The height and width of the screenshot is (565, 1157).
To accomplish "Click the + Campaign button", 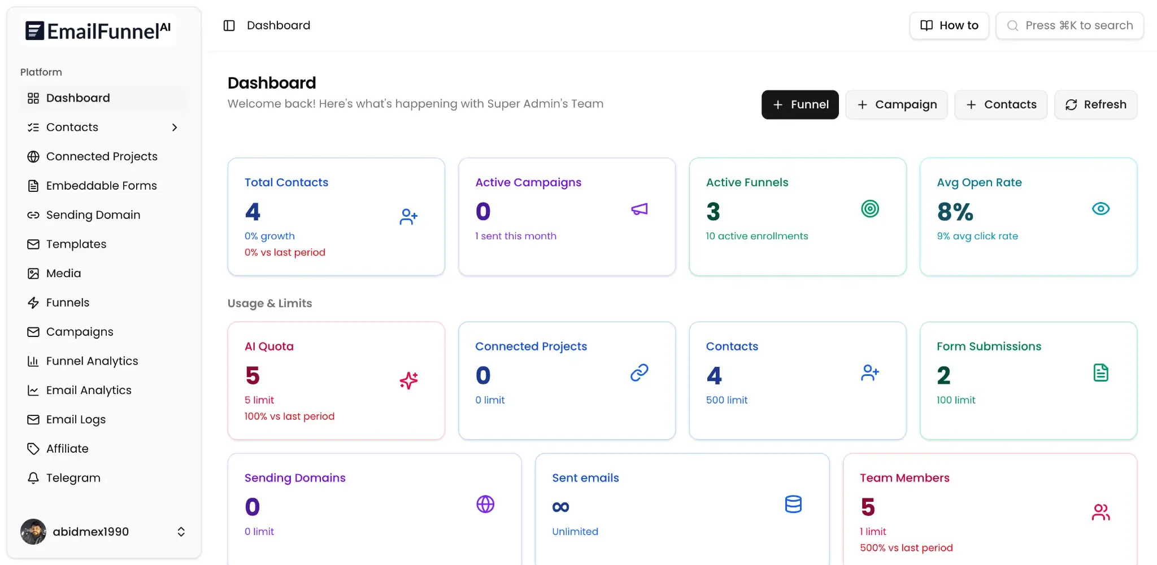I will [897, 104].
